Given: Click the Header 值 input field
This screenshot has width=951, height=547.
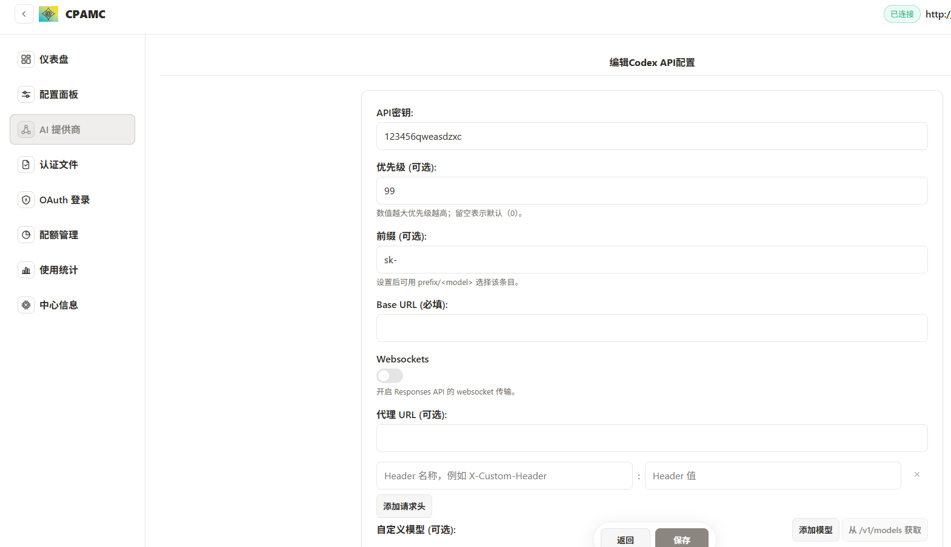Looking at the screenshot, I should pyautogui.click(x=773, y=476).
